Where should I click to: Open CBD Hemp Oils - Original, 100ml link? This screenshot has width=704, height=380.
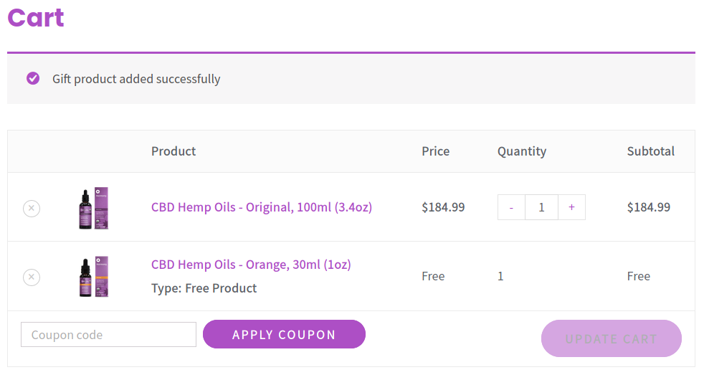coord(261,207)
